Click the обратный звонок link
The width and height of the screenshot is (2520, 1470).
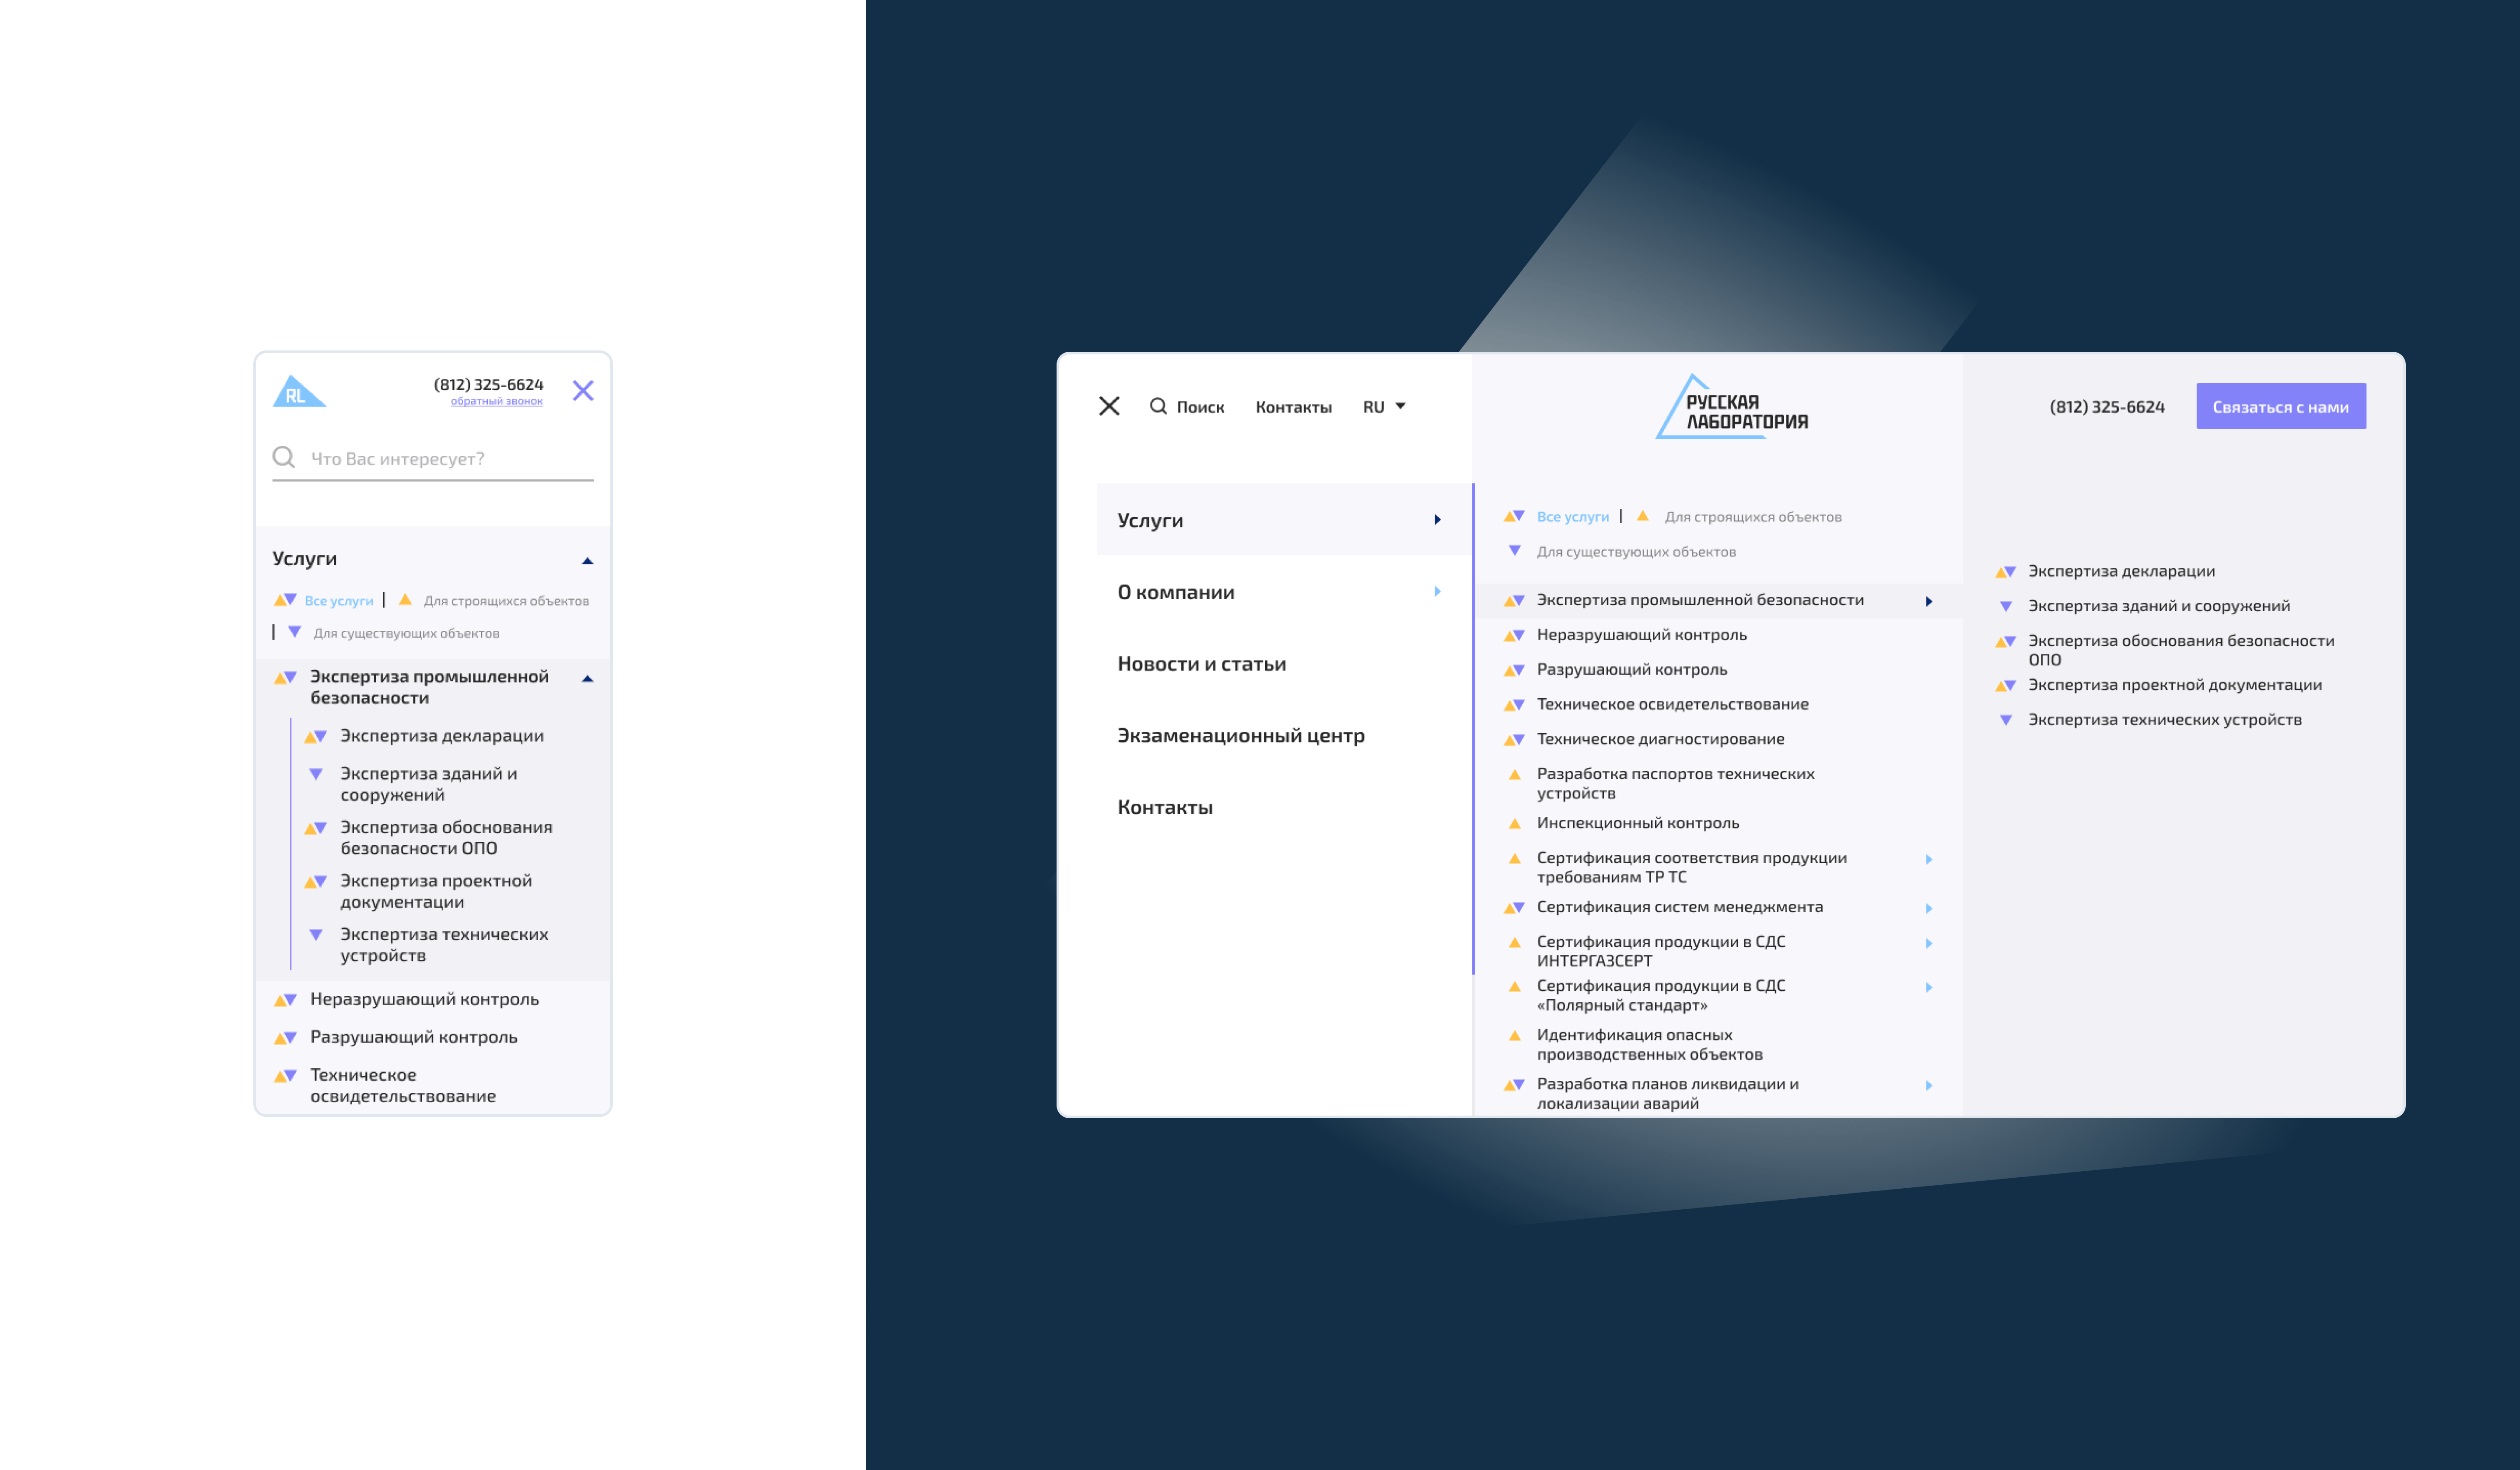[x=496, y=402]
